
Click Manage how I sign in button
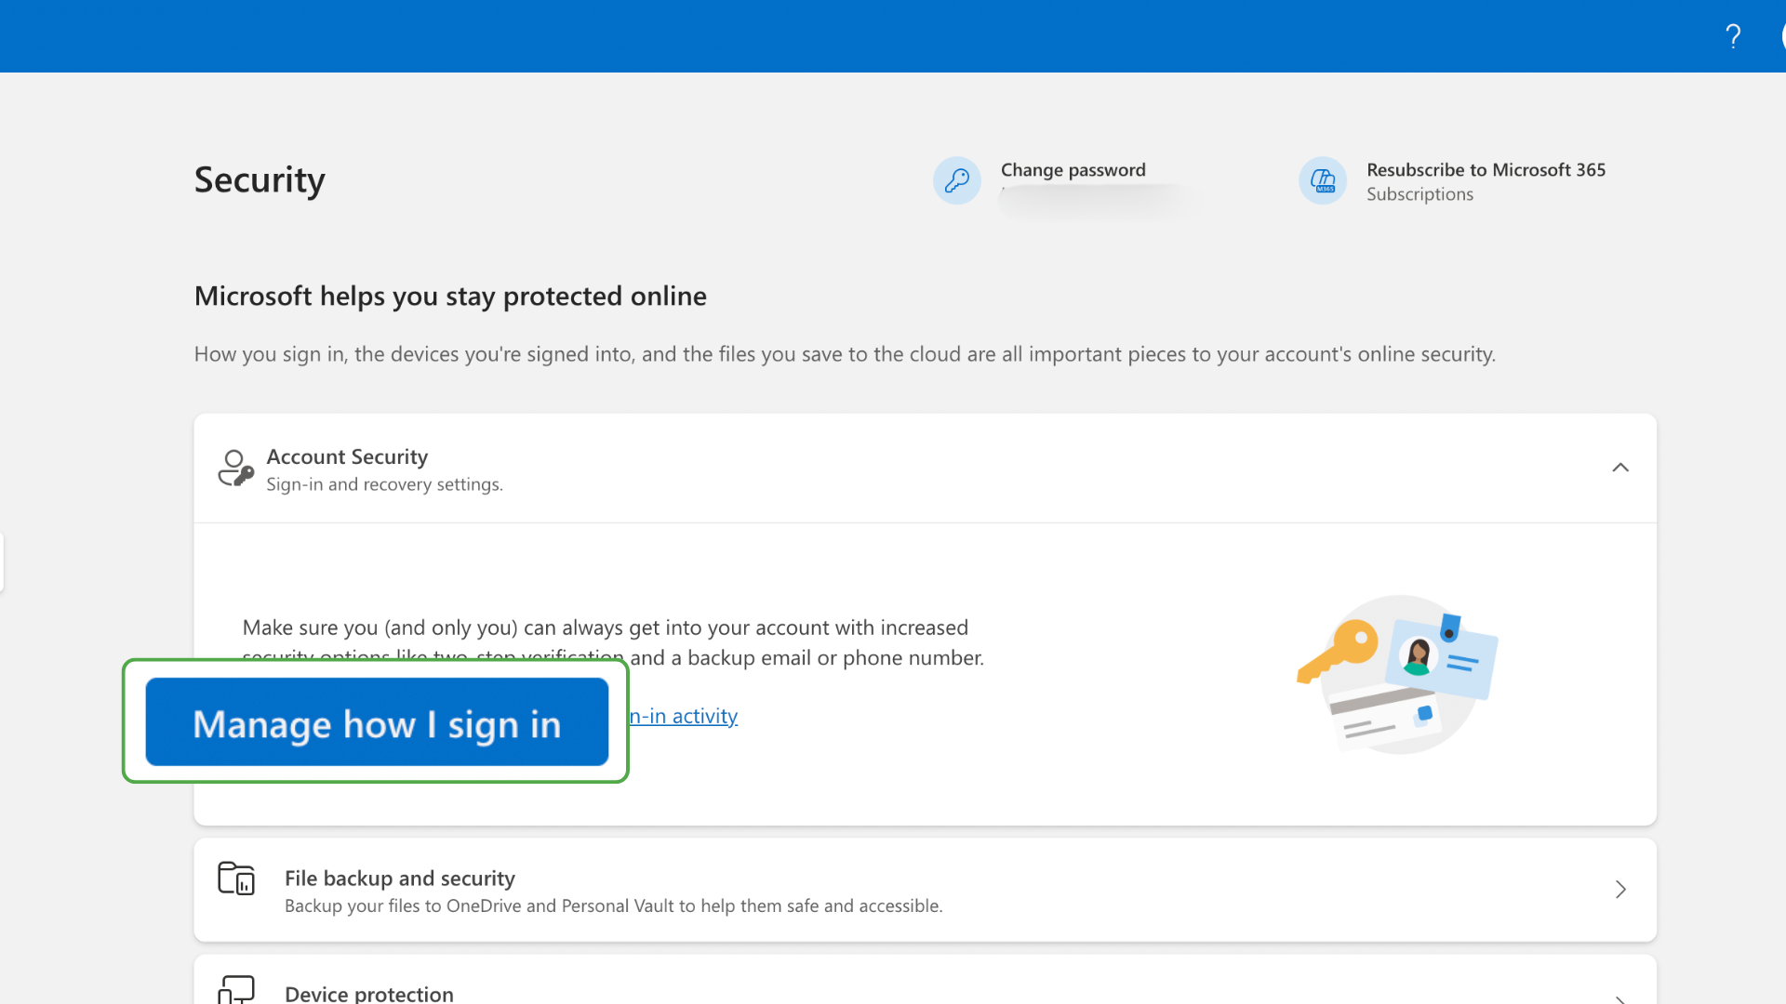(377, 722)
